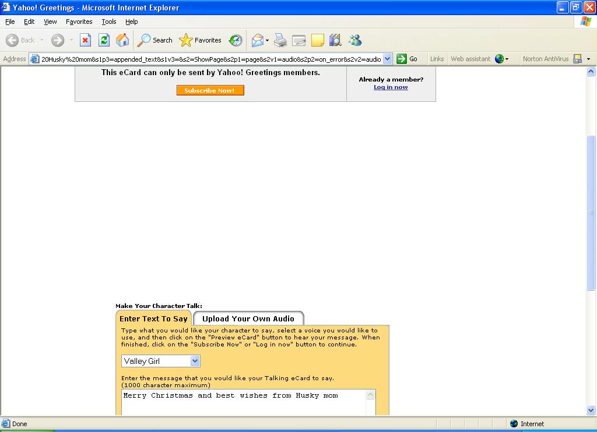Go back with the Back arrow button
597x432 pixels.
(20, 40)
